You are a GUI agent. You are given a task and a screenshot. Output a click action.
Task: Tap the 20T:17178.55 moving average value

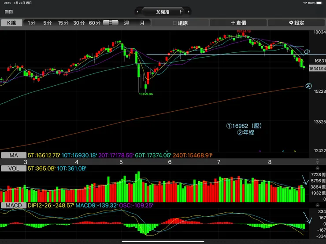point(116,155)
